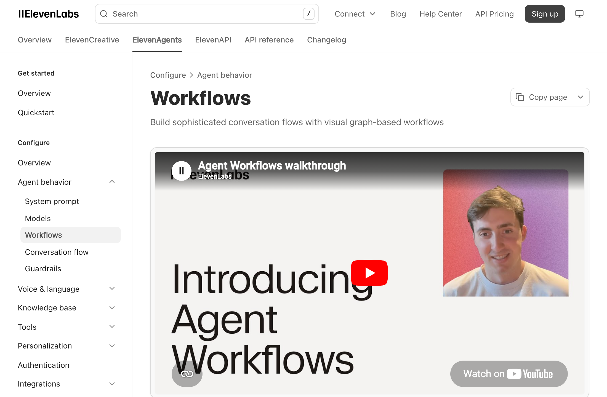
Task: Open the API reference tab
Action: [x=269, y=40]
